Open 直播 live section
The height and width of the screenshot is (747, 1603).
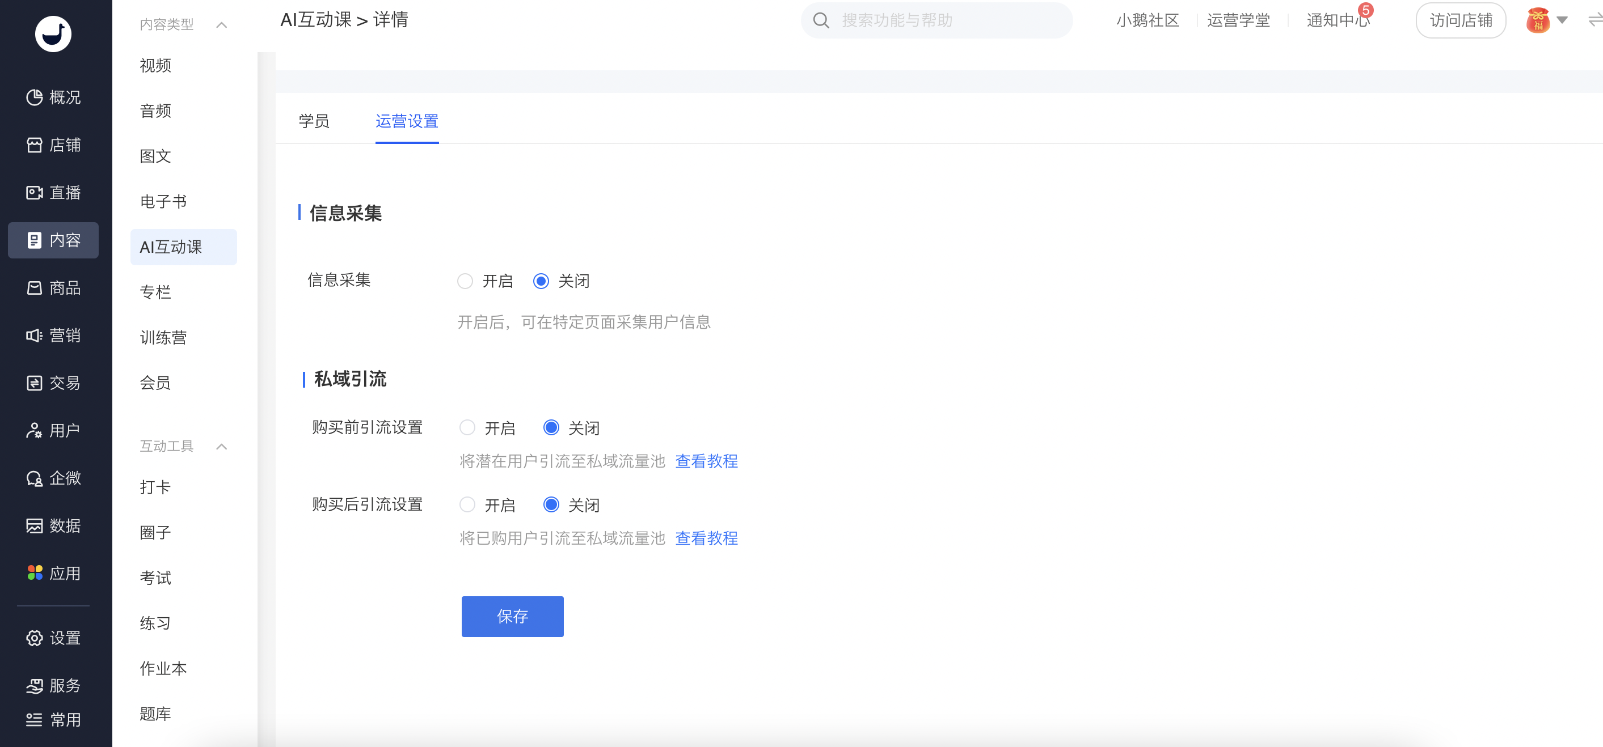(x=53, y=192)
